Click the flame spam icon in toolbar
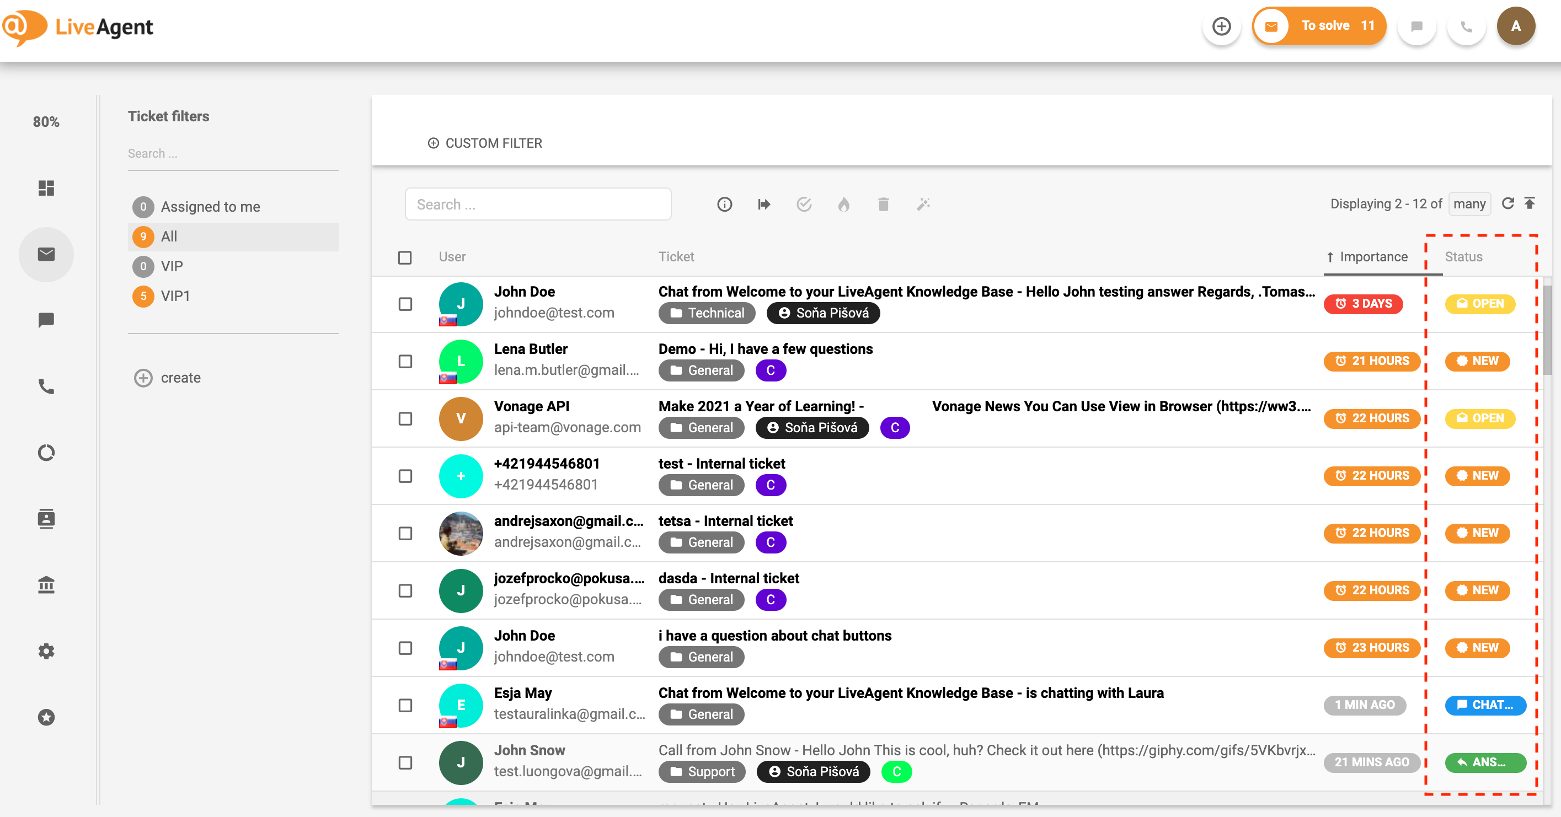Screen dimensions: 1561x817 [x=843, y=205]
